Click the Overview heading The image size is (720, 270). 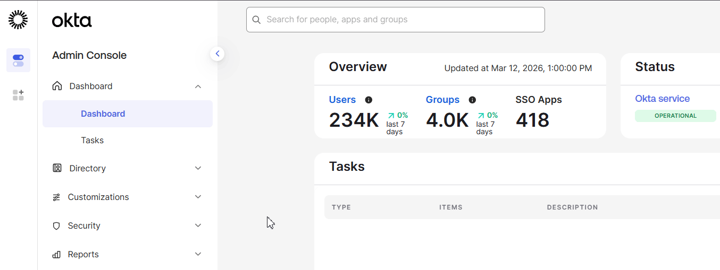click(x=358, y=67)
